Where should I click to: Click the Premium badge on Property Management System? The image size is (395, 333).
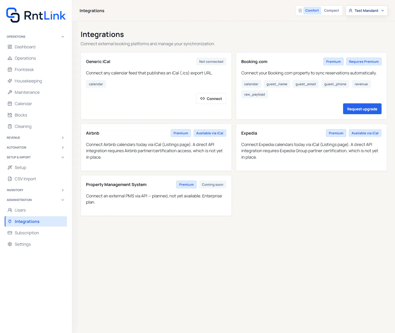(186, 184)
